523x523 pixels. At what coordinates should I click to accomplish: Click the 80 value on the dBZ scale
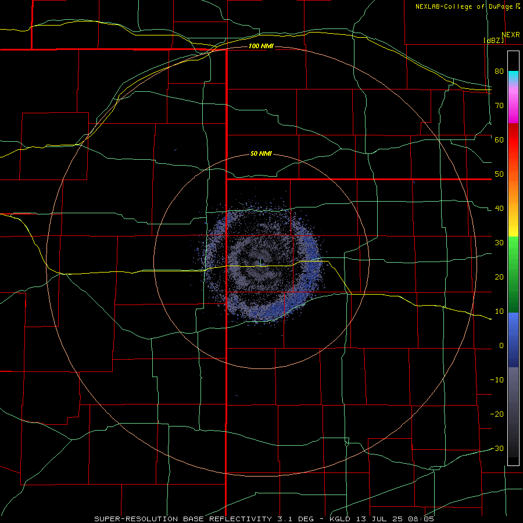pyautogui.click(x=499, y=71)
